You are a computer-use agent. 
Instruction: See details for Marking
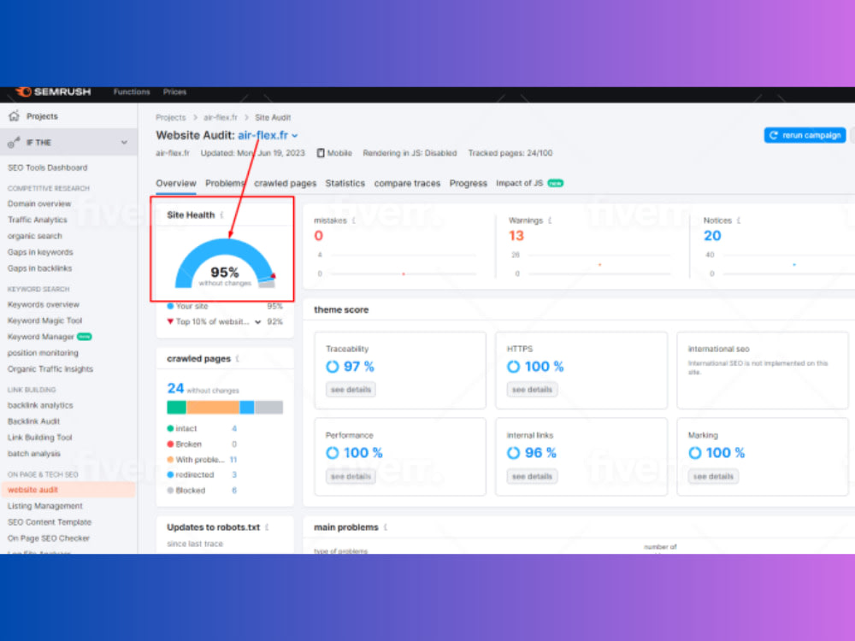pyautogui.click(x=713, y=476)
